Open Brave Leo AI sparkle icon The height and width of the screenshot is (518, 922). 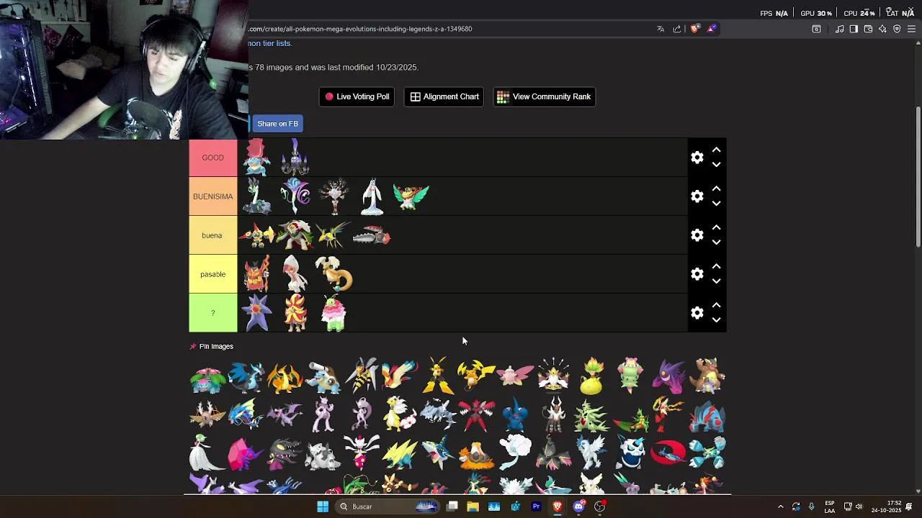882,29
